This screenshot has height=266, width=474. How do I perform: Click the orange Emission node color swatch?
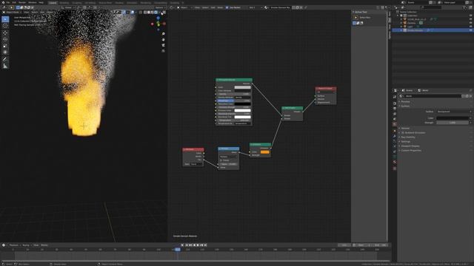tap(265, 152)
